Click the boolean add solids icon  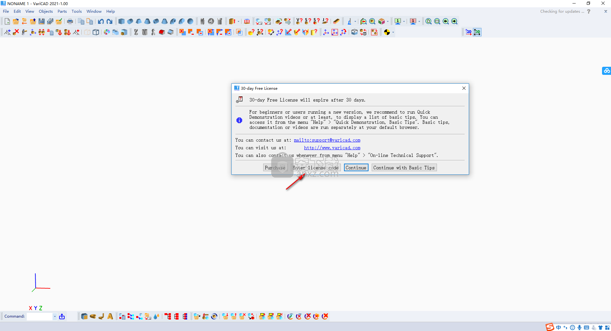(182, 32)
